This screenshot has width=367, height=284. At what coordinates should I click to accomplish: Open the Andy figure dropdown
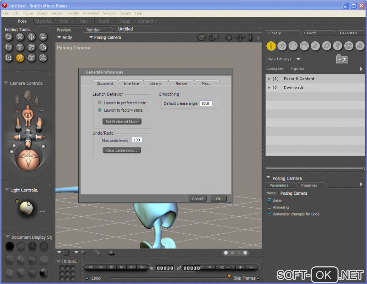click(x=65, y=37)
